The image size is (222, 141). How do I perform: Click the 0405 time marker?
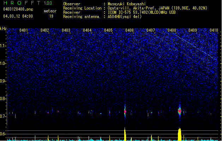pyautogui.click(x=108, y=30)
